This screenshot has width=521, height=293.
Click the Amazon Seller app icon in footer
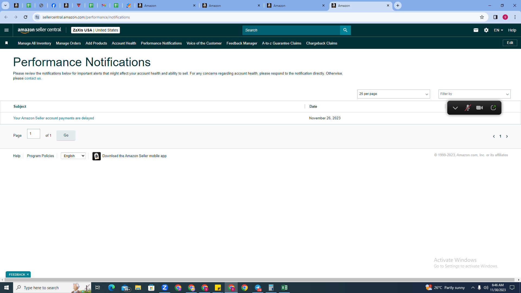97,156
